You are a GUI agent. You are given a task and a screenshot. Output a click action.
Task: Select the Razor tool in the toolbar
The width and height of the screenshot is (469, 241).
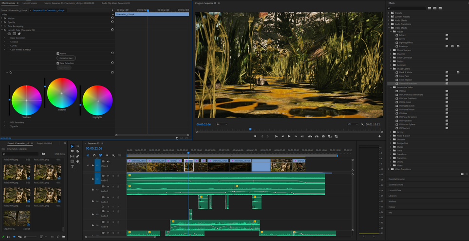click(77, 151)
